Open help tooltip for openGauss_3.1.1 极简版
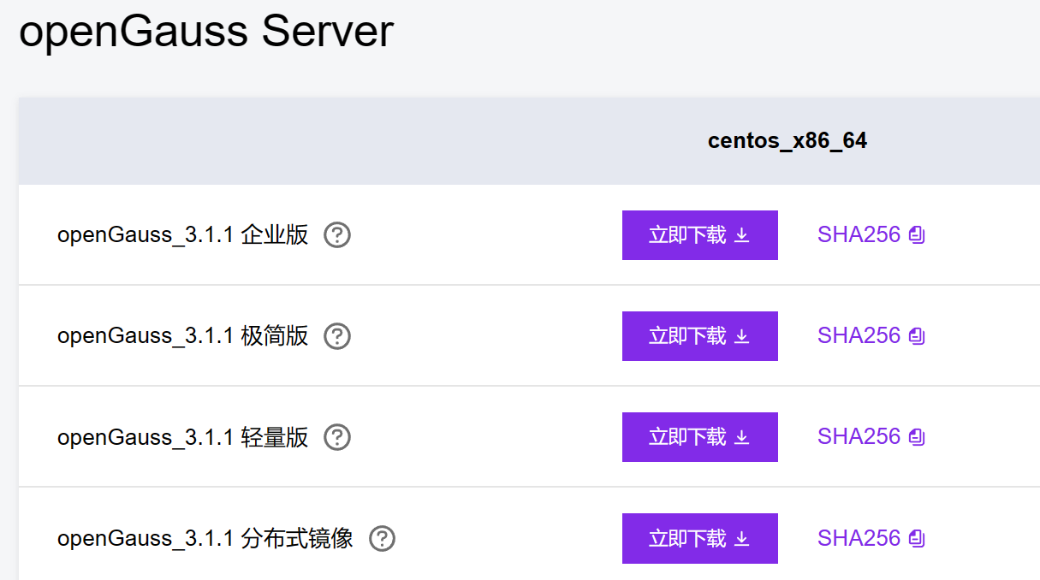The width and height of the screenshot is (1040, 580). click(x=337, y=336)
